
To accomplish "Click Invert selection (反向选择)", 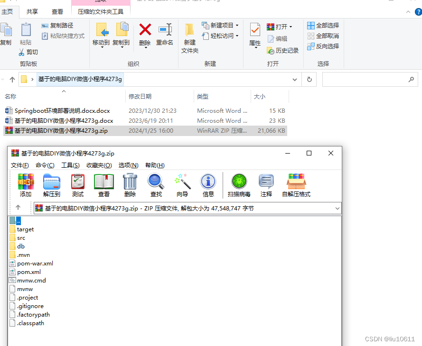I will (323, 46).
